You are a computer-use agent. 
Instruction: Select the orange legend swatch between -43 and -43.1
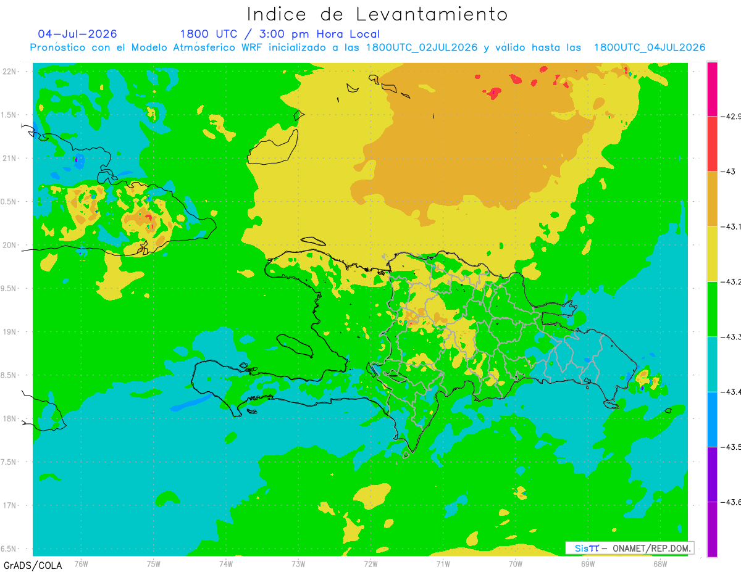point(712,199)
